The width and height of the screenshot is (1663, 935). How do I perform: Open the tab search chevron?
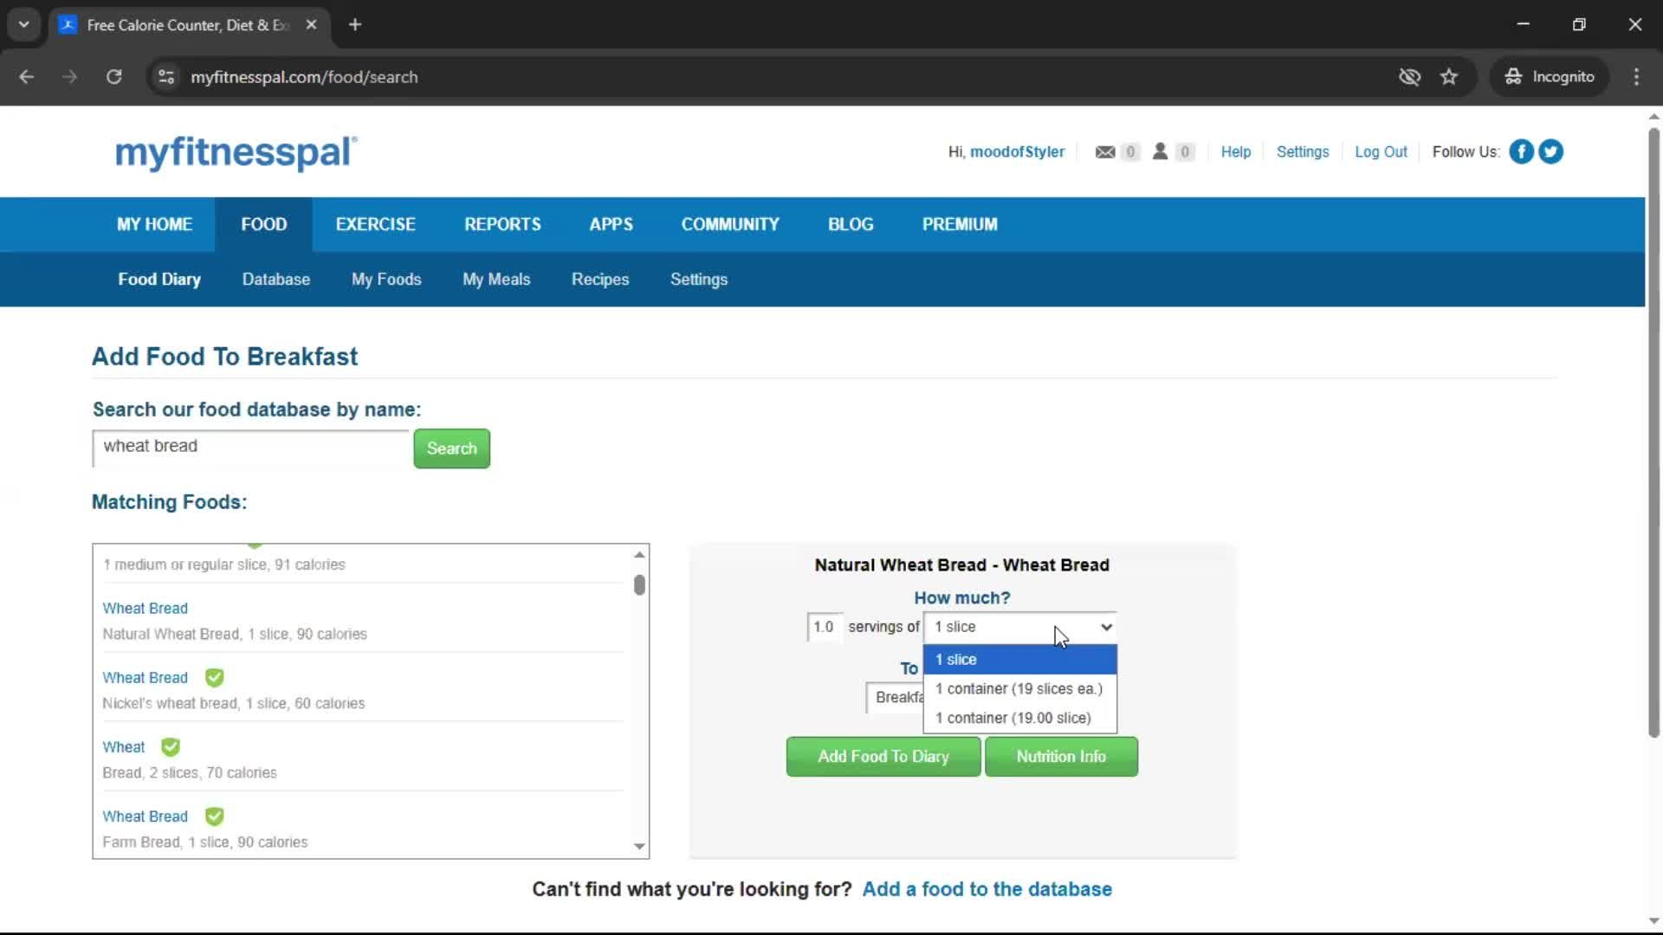(x=23, y=24)
